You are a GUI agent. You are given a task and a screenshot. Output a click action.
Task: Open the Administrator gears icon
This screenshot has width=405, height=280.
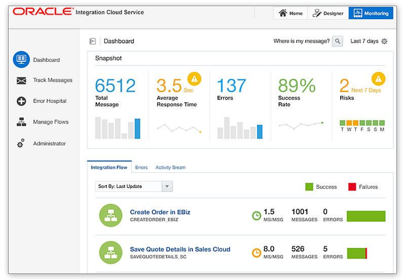tap(21, 144)
